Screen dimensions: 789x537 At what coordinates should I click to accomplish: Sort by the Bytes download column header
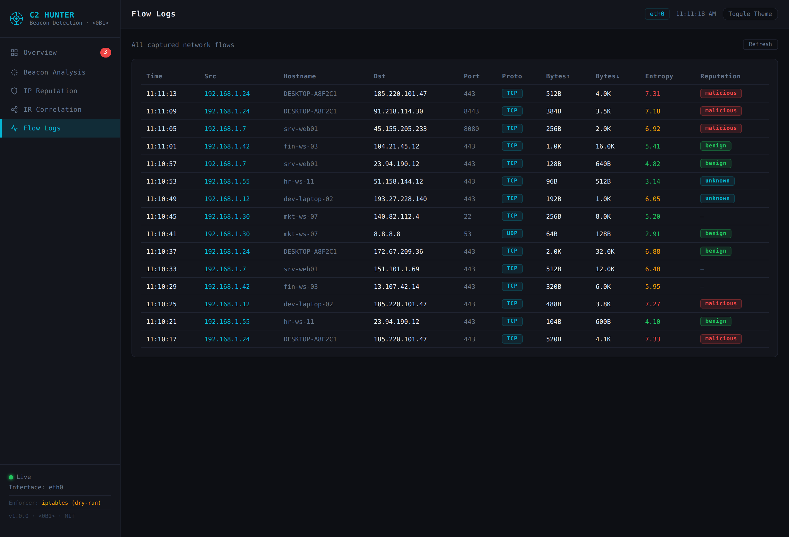click(607, 76)
